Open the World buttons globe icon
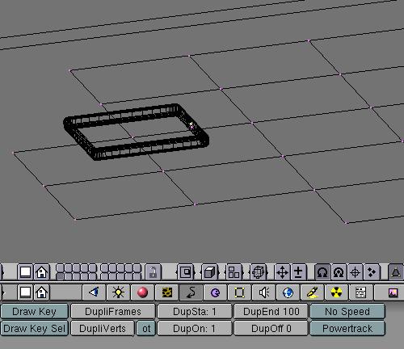Screen dimensions: 404x349 (288, 292)
